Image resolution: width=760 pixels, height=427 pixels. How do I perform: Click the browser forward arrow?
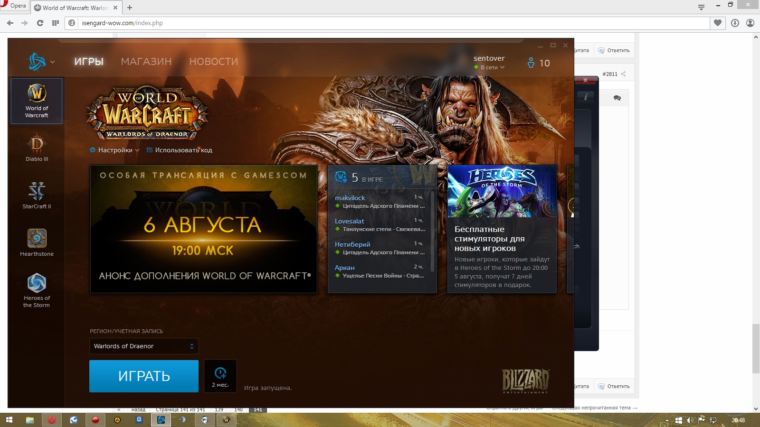[x=25, y=23]
